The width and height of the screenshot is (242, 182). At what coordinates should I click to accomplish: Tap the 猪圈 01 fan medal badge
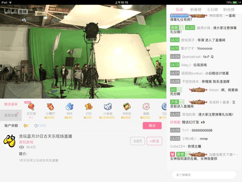pyautogui.click(x=177, y=28)
